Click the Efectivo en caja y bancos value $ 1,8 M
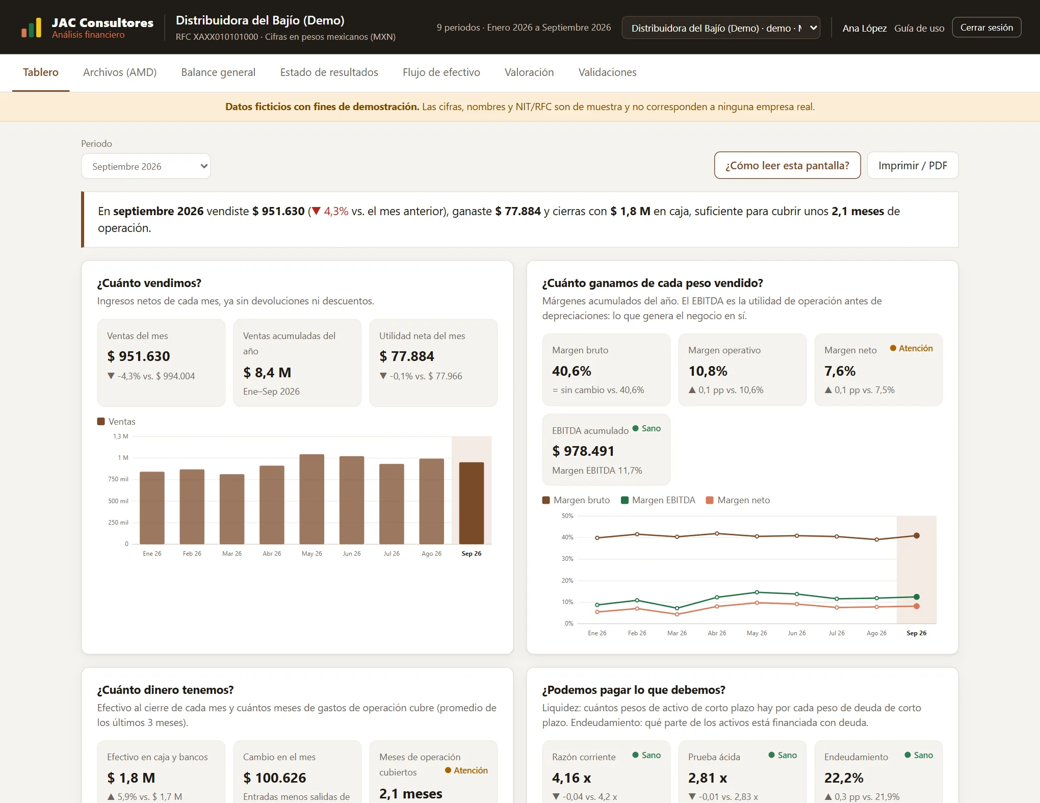The height and width of the screenshot is (803, 1040). [131, 778]
